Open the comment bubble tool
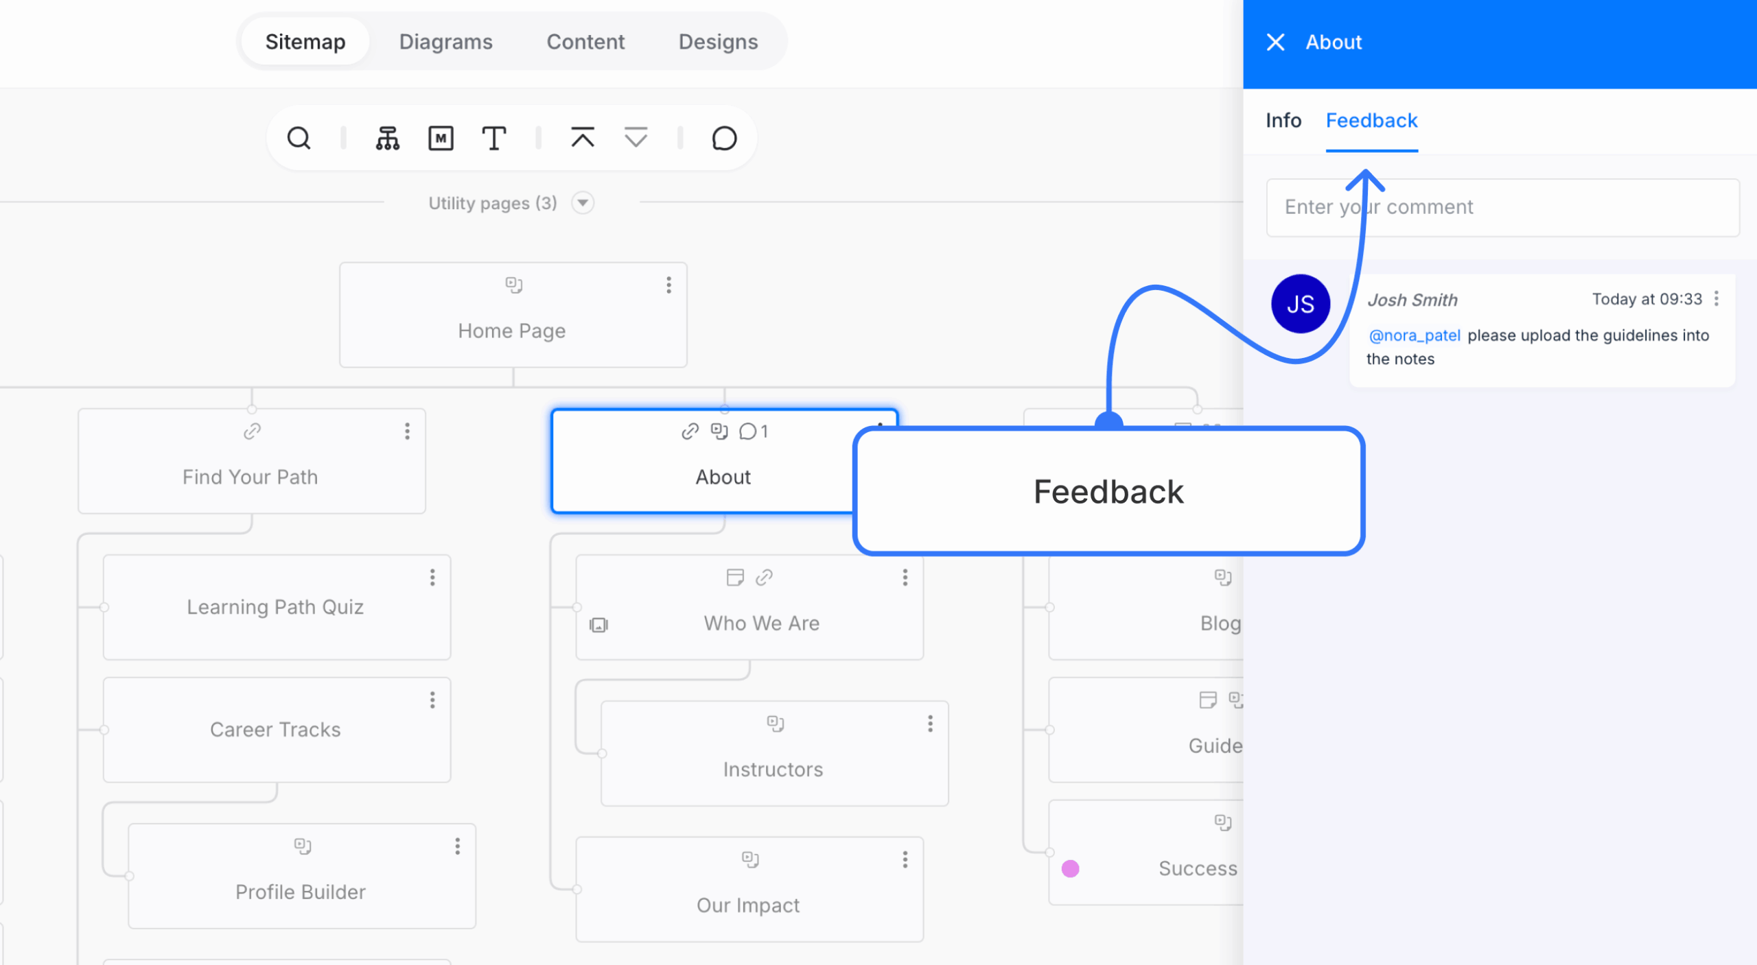 (724, 138)
